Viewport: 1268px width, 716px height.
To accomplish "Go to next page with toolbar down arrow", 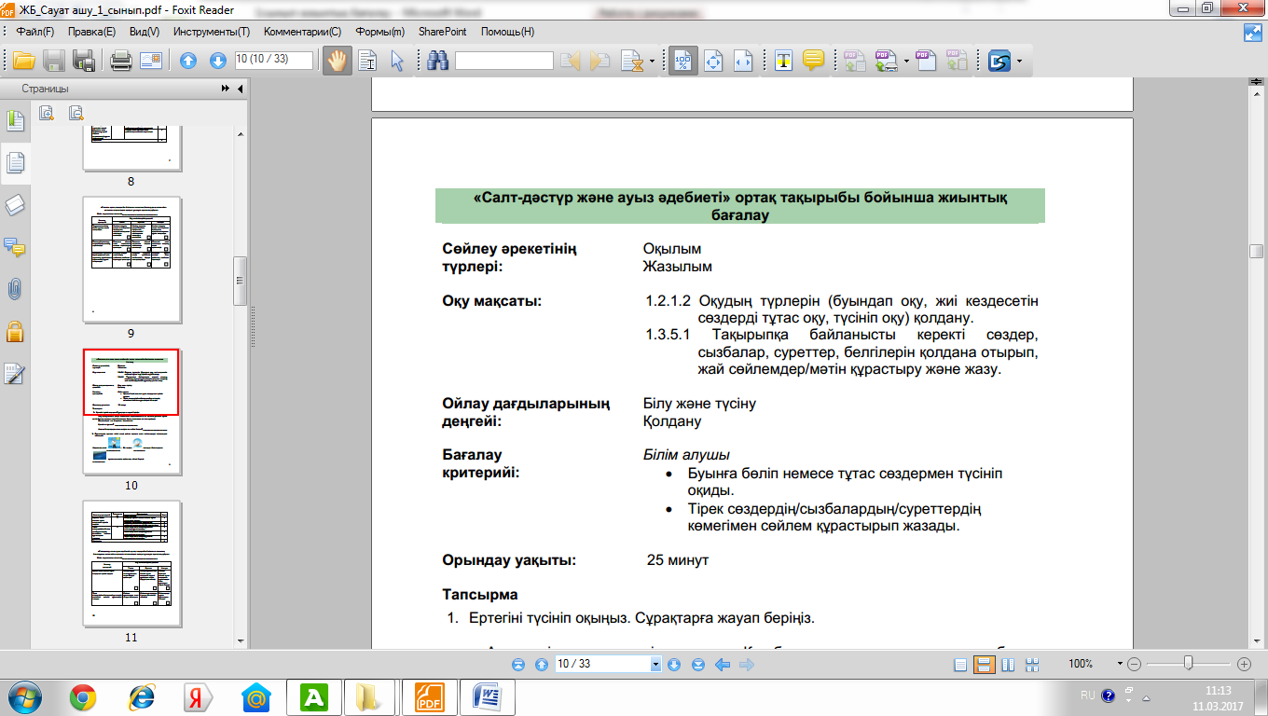I will tap(218, 62).
